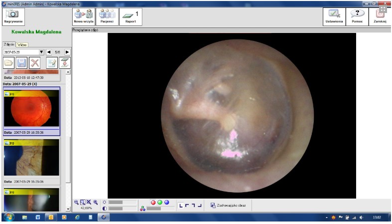Toggle the red color channel circle
392x224 pixels.
tap(153, 202)
